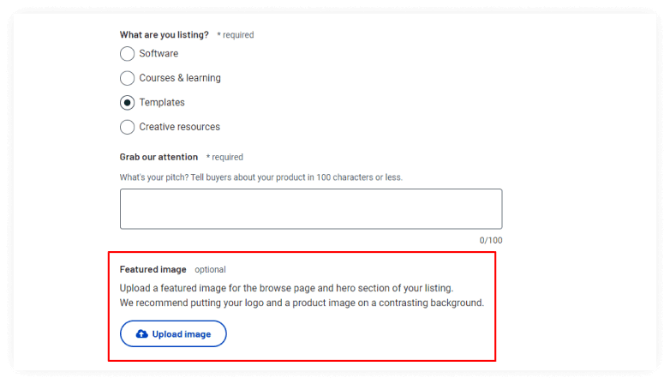Screen dimensions: 670x384
Task: Click the "Featured image" section label
Action: coord(153,269)
